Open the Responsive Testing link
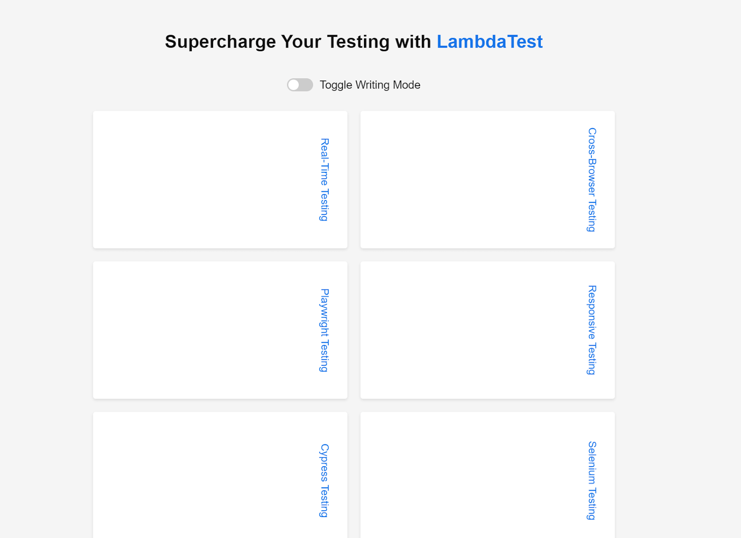The image size is (741, 538). coord(592,330)
